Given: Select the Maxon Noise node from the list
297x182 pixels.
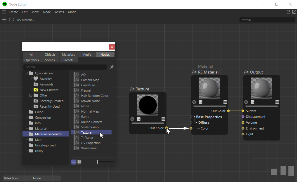Looking at the screenshot, I should pos(90,101).
